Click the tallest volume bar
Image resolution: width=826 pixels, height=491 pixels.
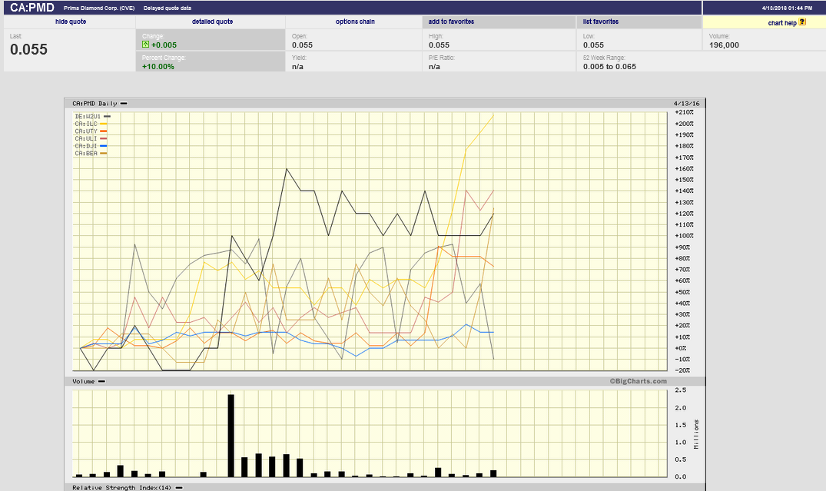[231, 436]
